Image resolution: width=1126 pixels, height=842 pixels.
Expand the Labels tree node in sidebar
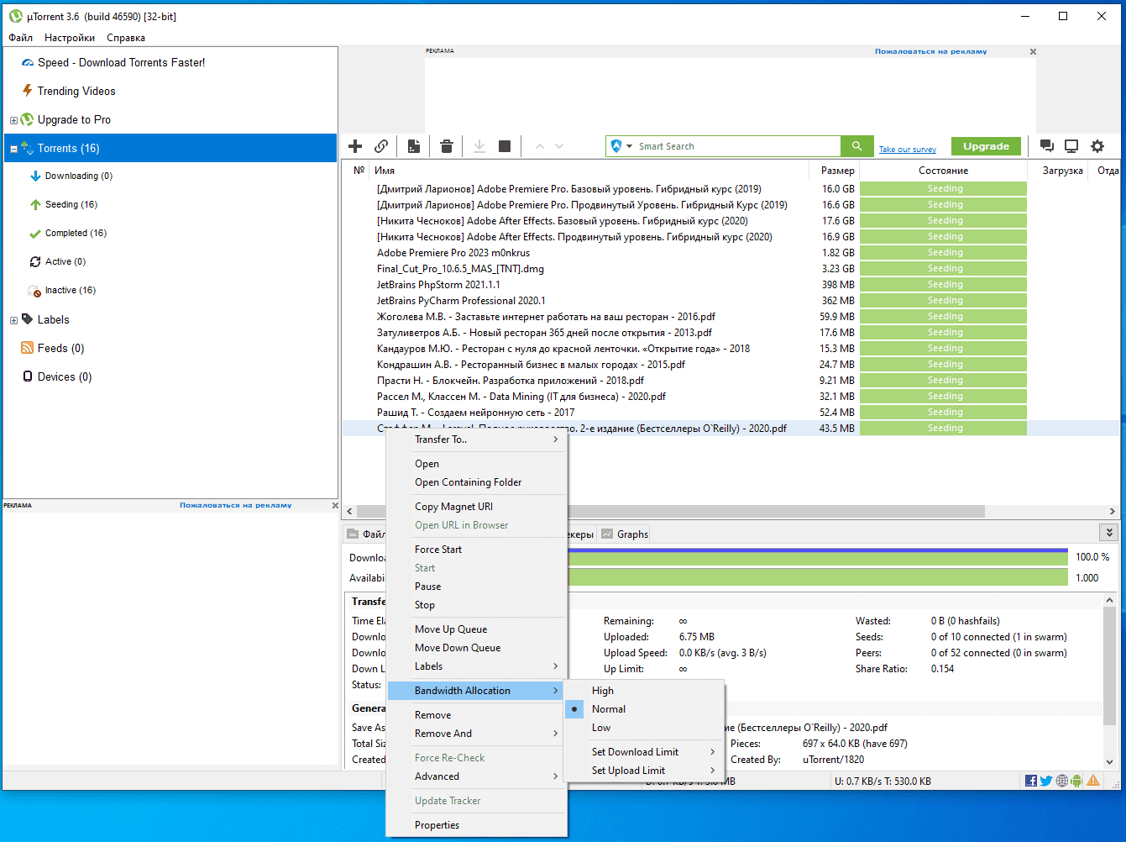coord(13,320)
